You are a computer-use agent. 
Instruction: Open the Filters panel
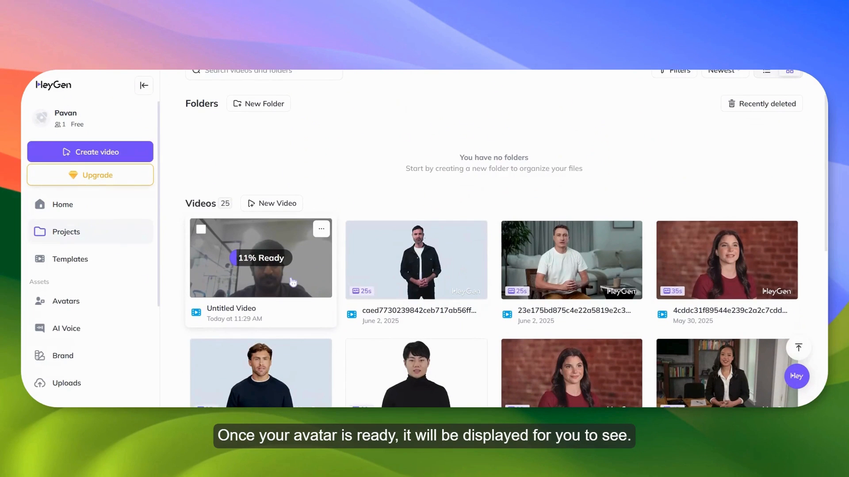click(674, 71)
